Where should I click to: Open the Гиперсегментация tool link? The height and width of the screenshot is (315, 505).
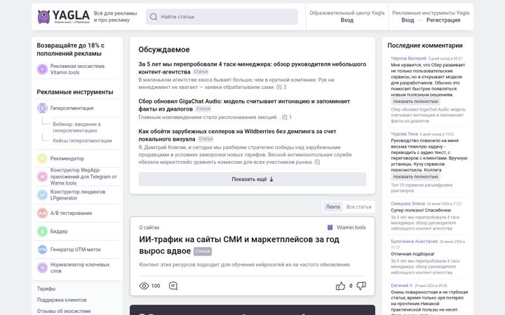click(x=72, y=108)
